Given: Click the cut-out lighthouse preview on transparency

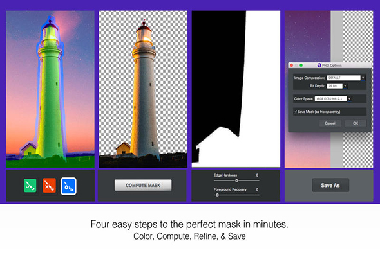Looking at the screenshot, I should click(143, 89).
